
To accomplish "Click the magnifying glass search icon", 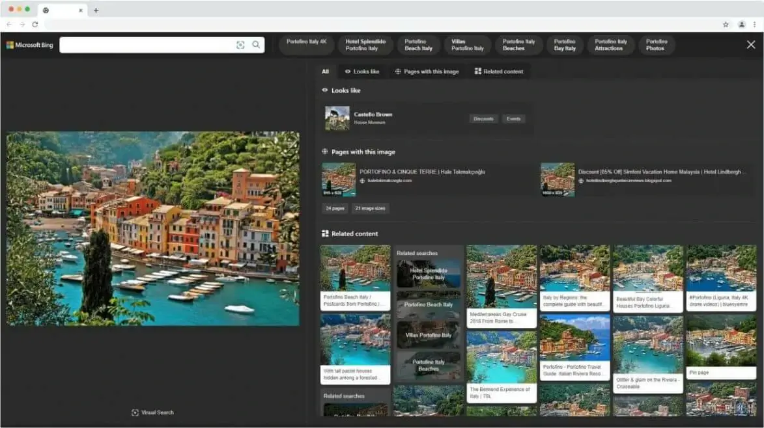I will (255, 45).
